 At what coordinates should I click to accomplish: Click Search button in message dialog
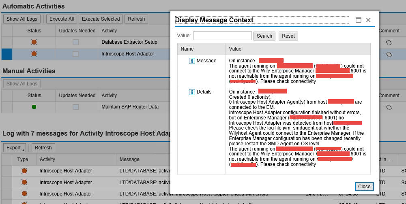(x=264, y=36)
